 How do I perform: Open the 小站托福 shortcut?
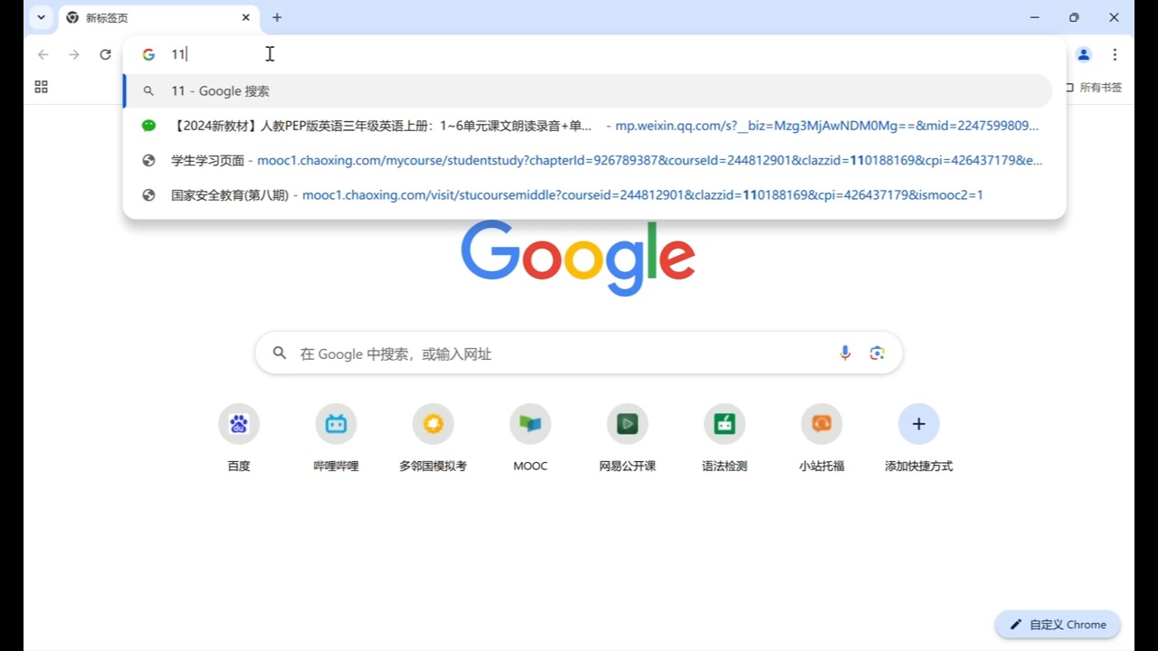(x=821, y=438)
